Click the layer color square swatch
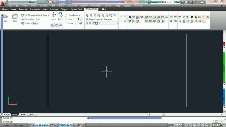 pos(96,23)
